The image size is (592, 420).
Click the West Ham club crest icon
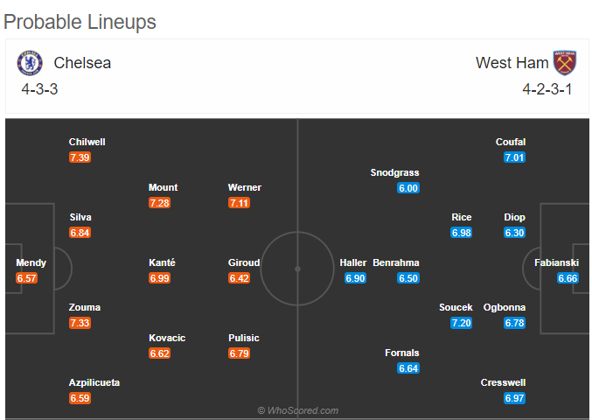point(565,63)
